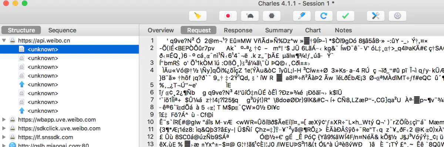444x147 pixels.
Task: Open Compose with the blue pen icon
Action: tap(302, 16)
